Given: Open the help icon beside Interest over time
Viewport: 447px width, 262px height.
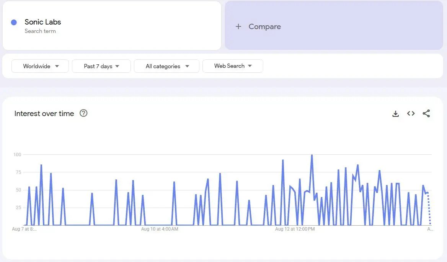Looking at the screenshot, I should (83, 113).
